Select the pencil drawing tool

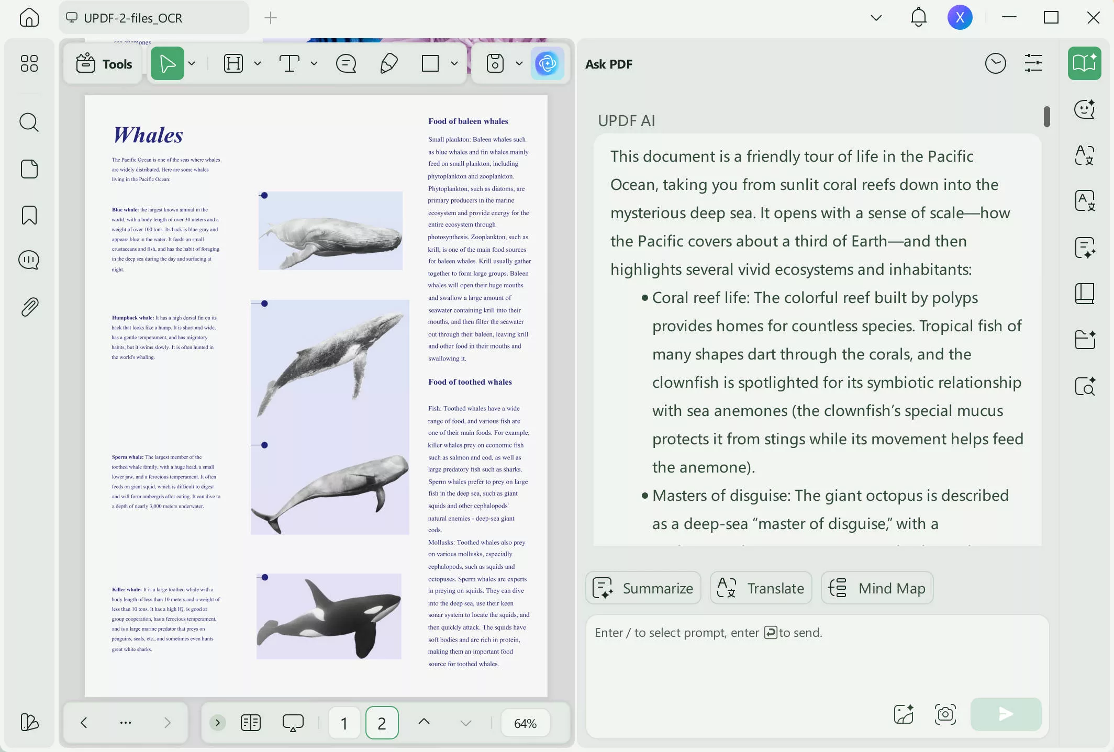tap(388, 64)
